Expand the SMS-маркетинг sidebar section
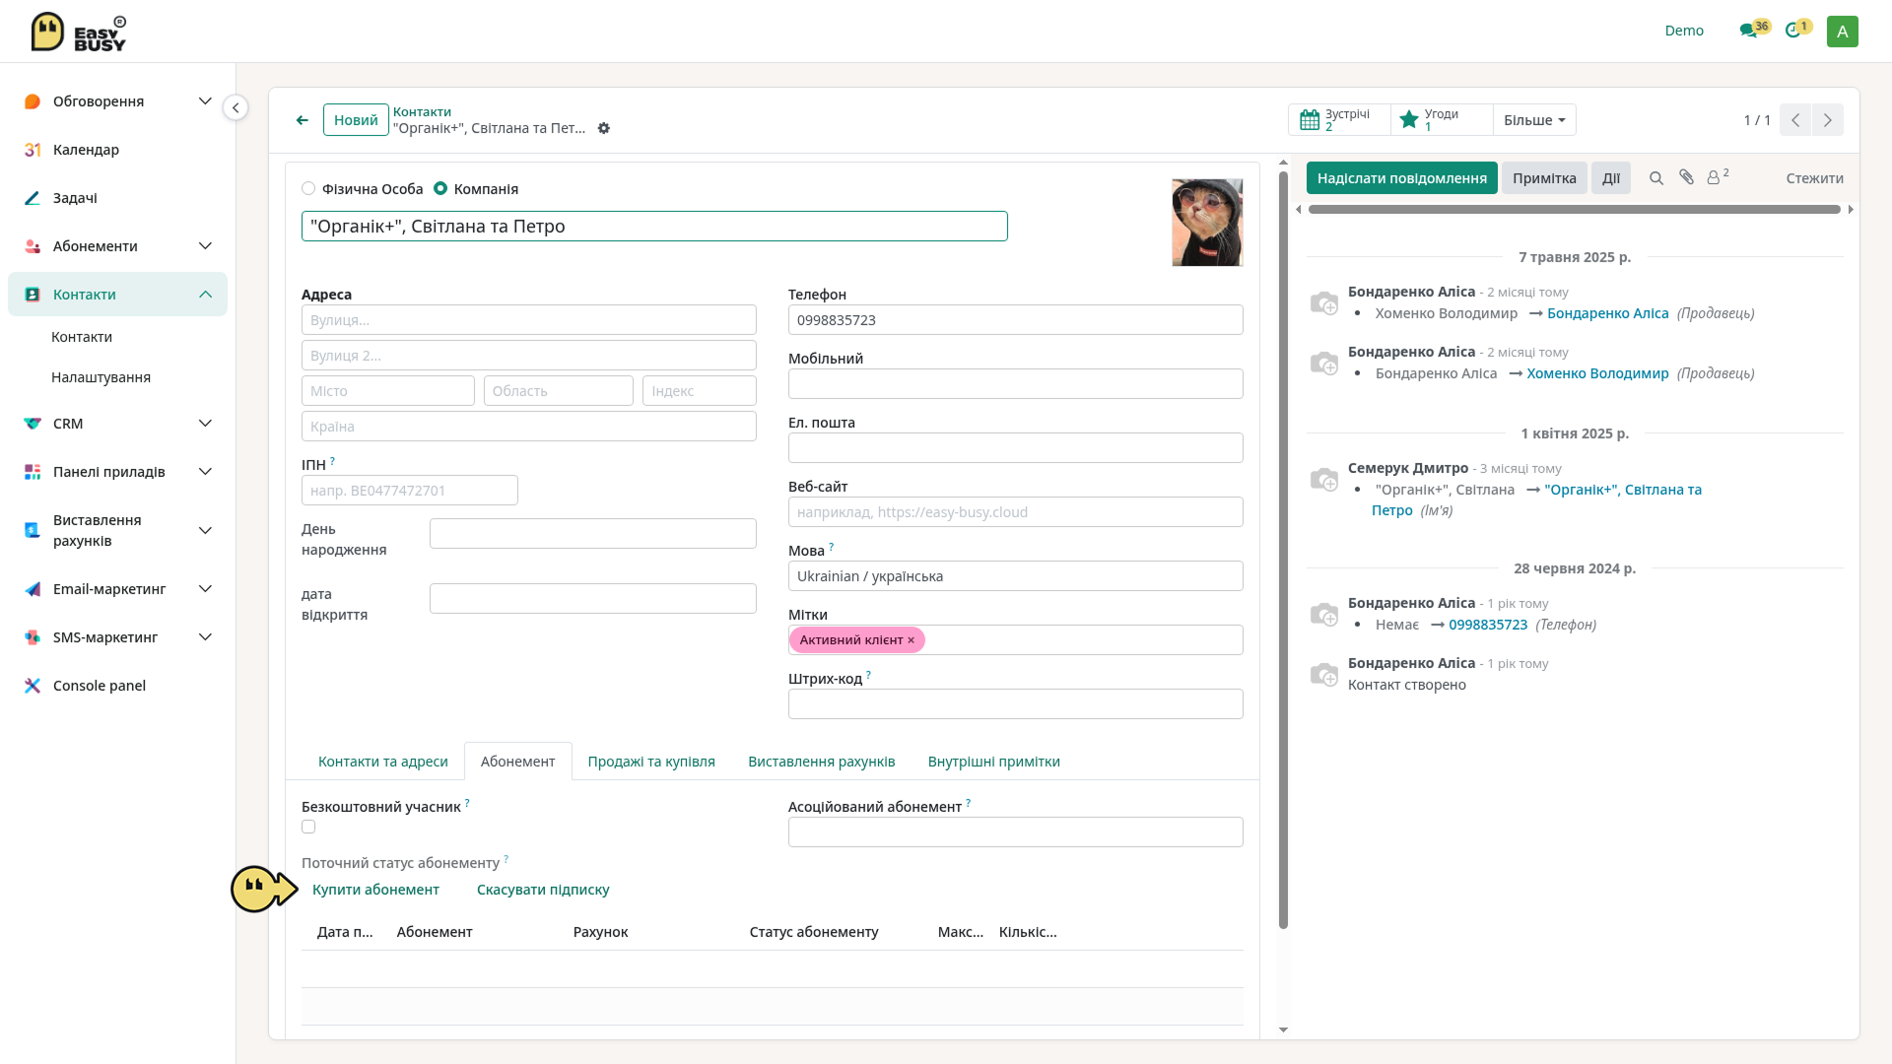The height and width of the screenshot is (1064, 1892). coord(205,637)
